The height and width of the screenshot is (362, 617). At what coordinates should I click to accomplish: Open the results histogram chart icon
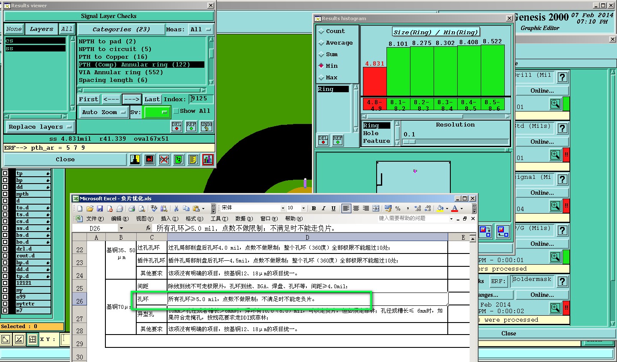click(208, 160)
